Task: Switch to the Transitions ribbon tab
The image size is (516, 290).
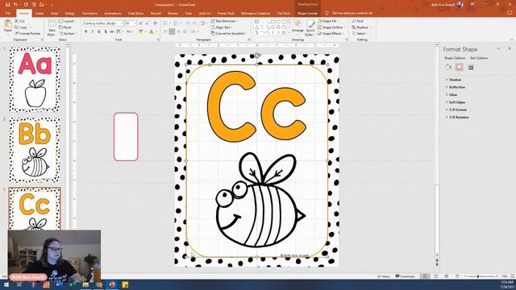Action: 89,13
